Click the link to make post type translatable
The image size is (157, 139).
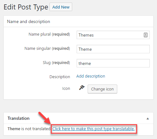click(93, 129)
